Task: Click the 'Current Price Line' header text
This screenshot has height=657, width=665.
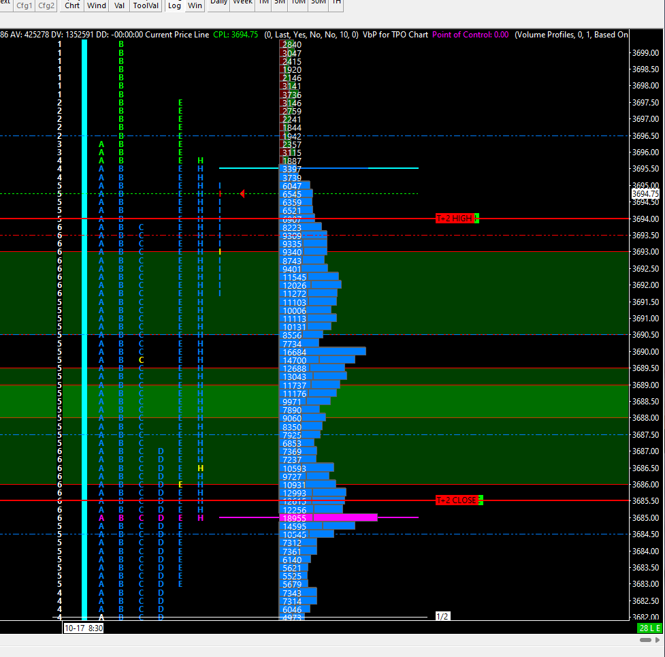Action: pyautogui.click(x=177, y=35)
